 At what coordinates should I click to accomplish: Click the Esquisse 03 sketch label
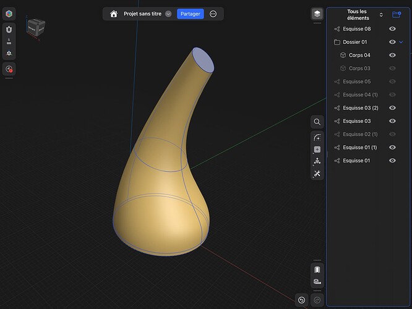click(356, 121)
